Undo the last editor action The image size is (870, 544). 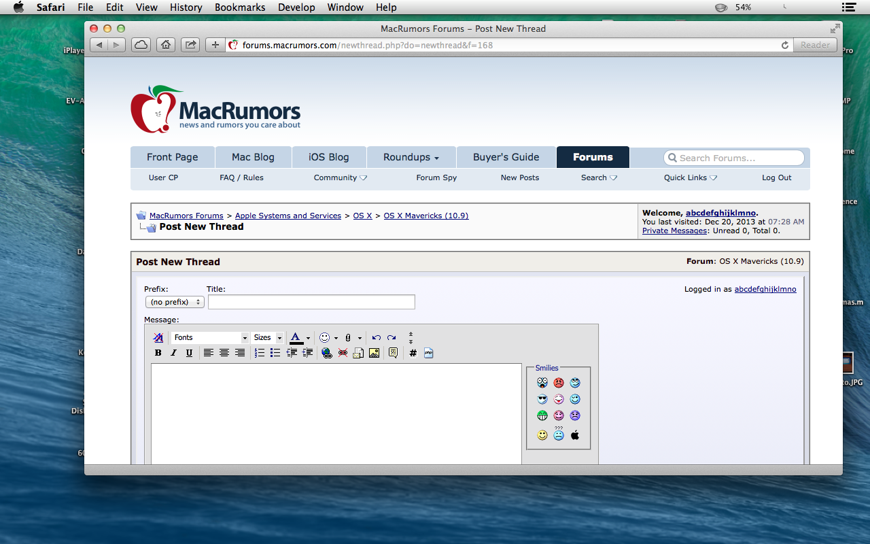point(376,337)
